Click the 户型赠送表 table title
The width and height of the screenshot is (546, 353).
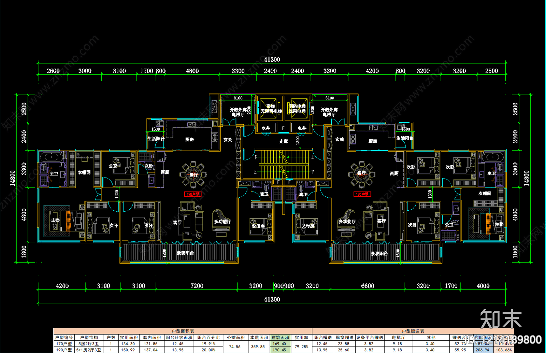tap(413, 331)
